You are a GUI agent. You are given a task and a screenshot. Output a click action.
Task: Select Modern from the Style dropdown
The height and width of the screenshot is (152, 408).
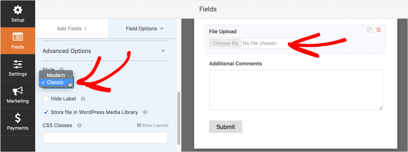[56, 75]
